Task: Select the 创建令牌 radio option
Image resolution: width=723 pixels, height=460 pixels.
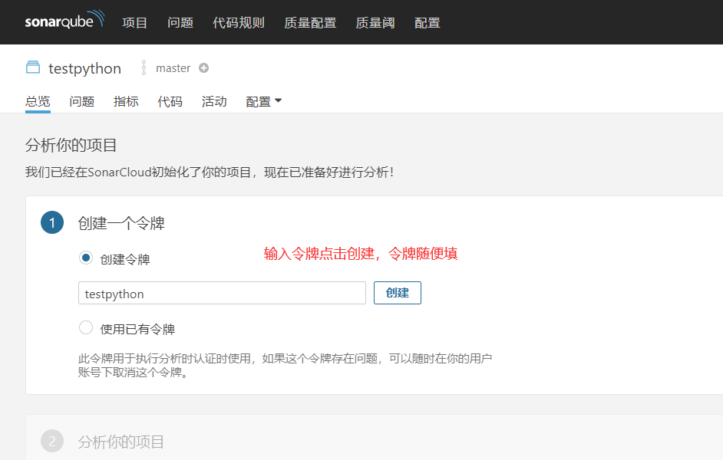Action: [x=86, y=258]
